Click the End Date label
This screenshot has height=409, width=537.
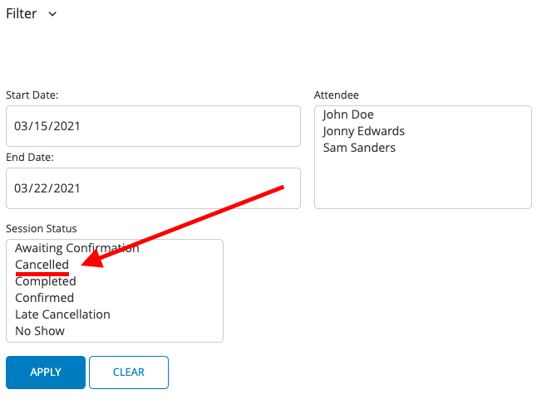(30, 157)
